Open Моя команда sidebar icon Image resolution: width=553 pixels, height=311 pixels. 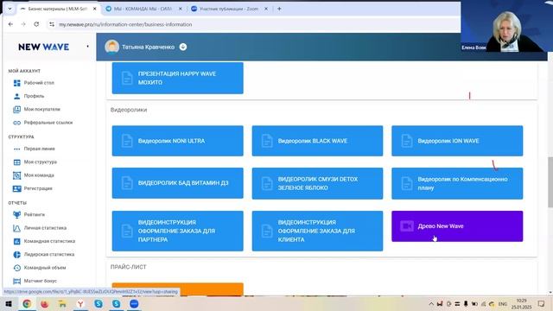pyautogui.click(x=16, y=175)
